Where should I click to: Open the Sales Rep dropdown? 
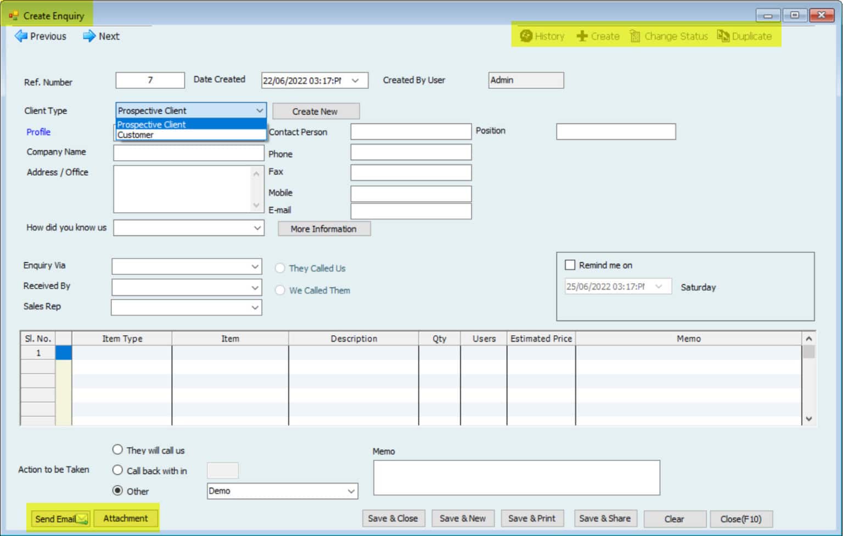pos(255,307)
